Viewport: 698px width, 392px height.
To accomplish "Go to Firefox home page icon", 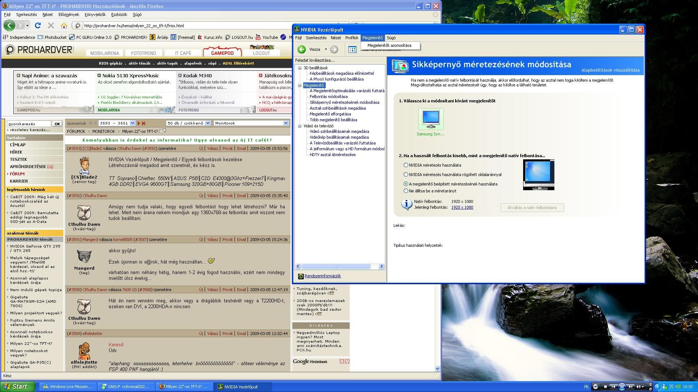I will (64, 25).
